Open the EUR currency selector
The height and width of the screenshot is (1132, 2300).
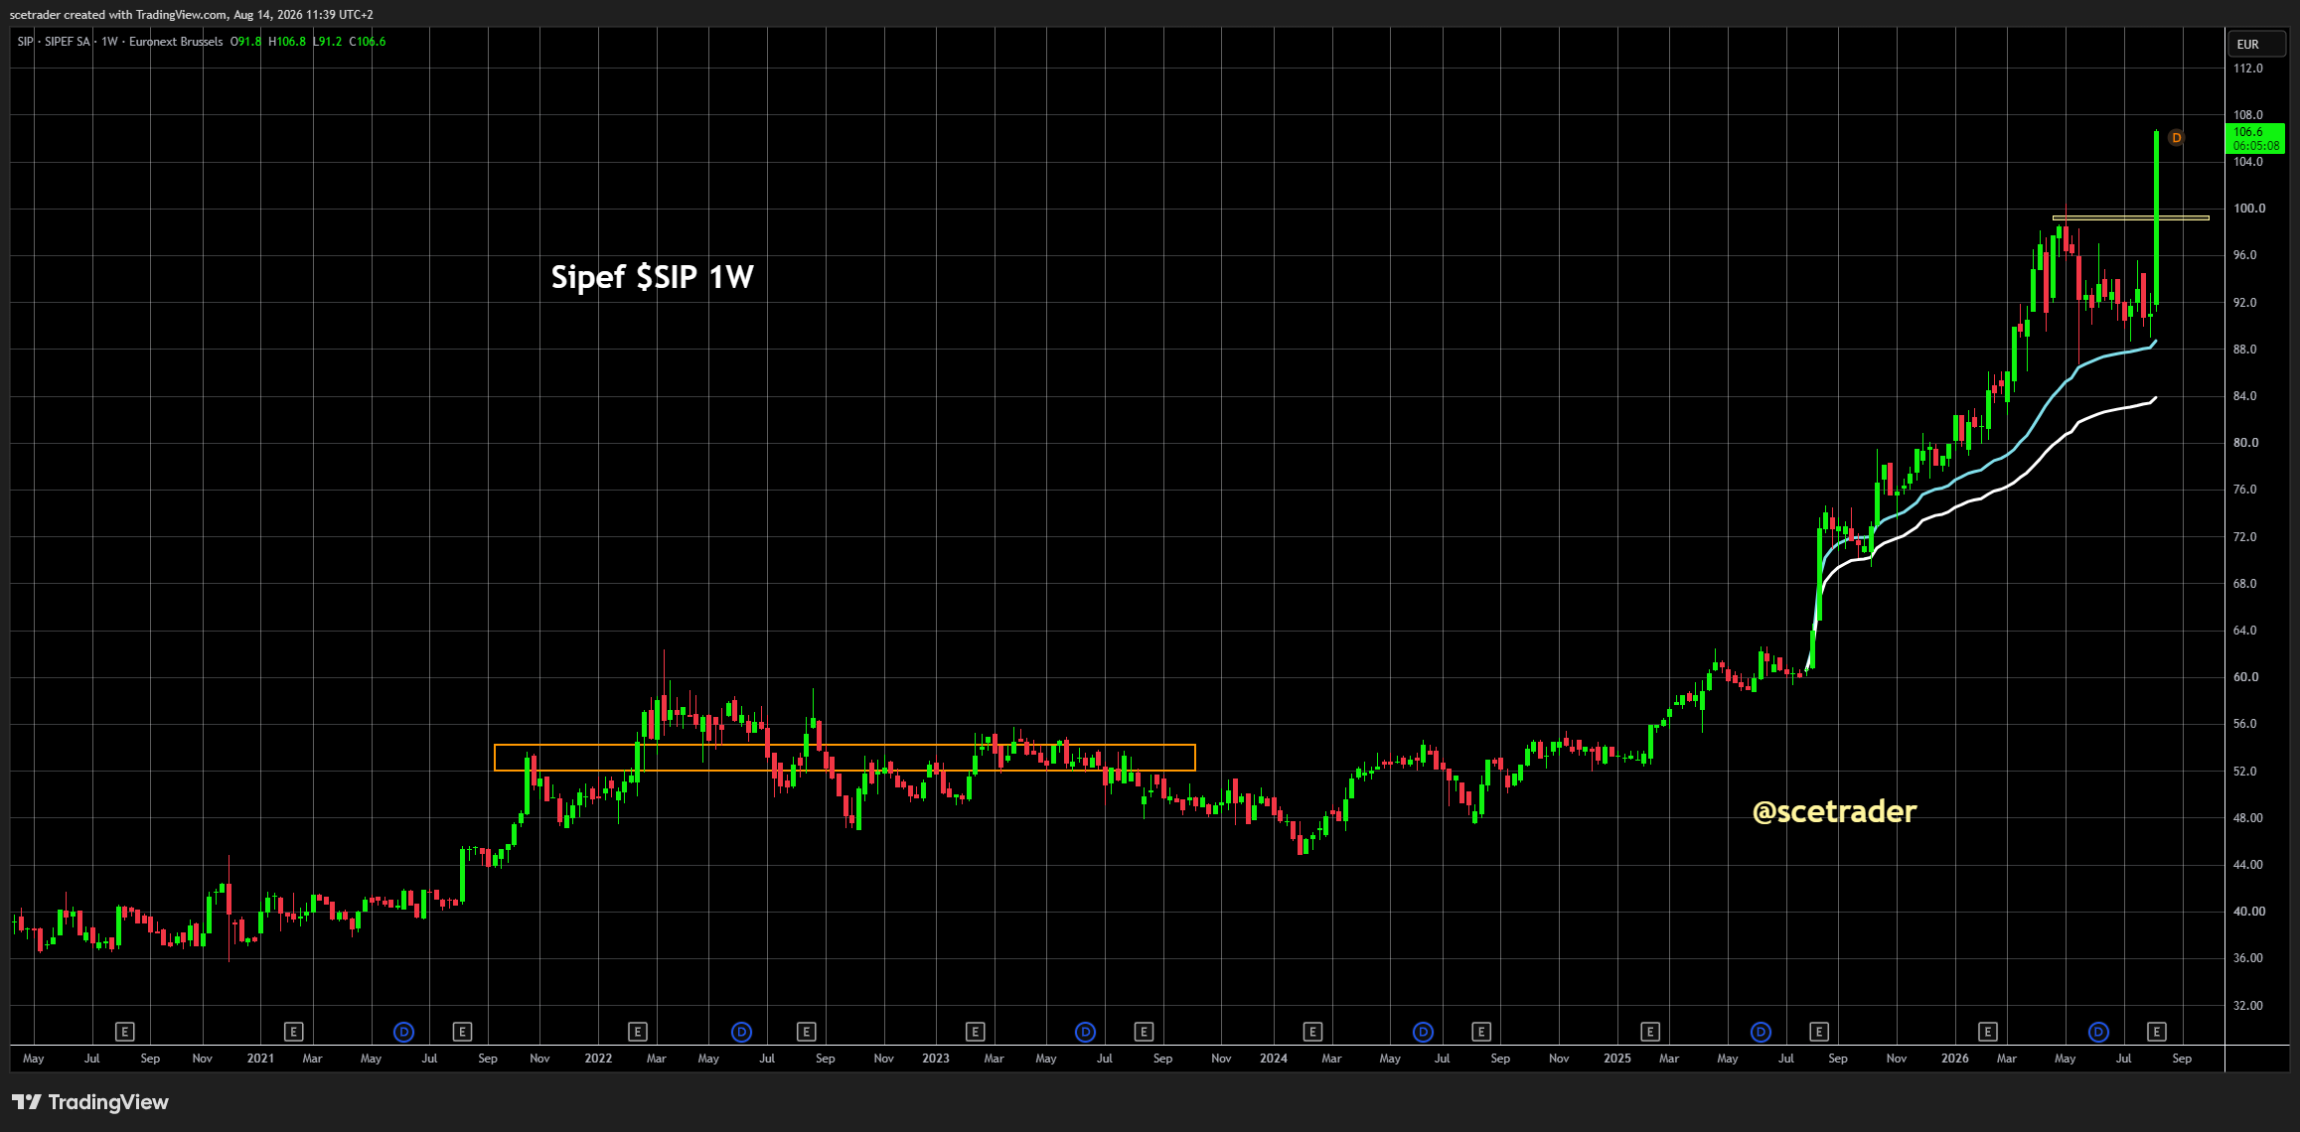click(x=2255, y=45)
